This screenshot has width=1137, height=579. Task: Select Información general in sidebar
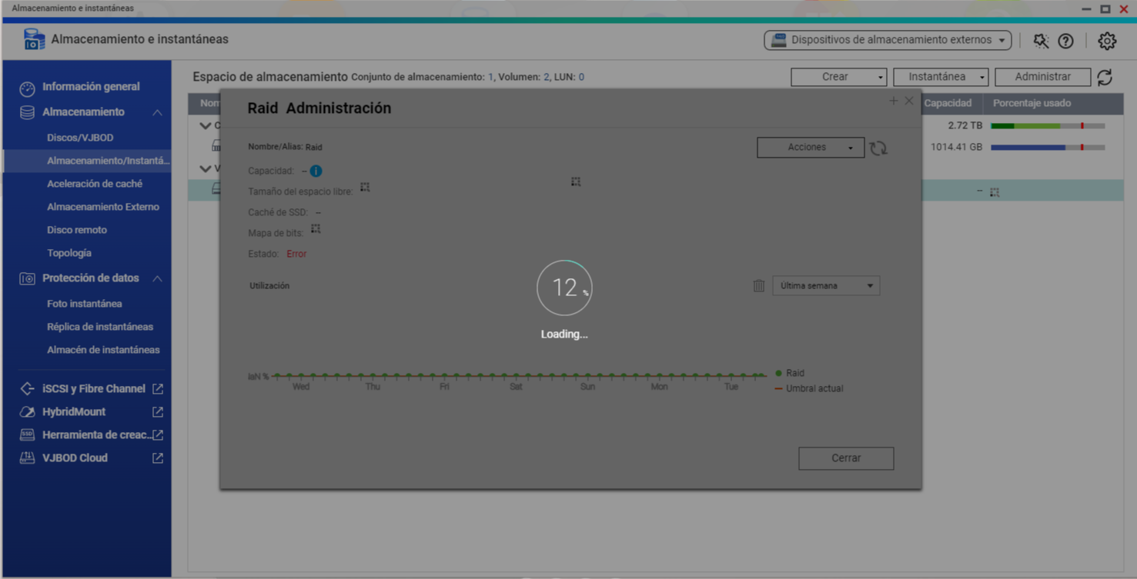coord(91,87)
